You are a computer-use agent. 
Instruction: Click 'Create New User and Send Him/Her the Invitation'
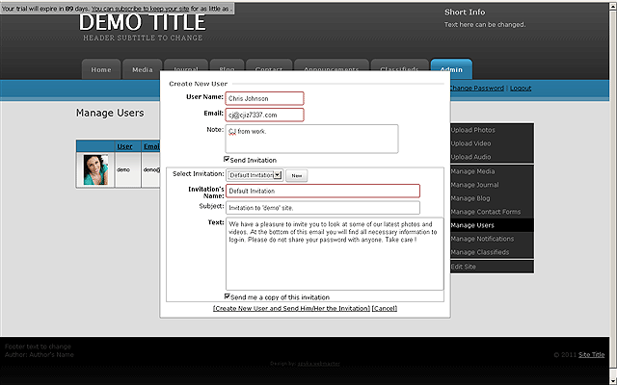tap(291, 308)
